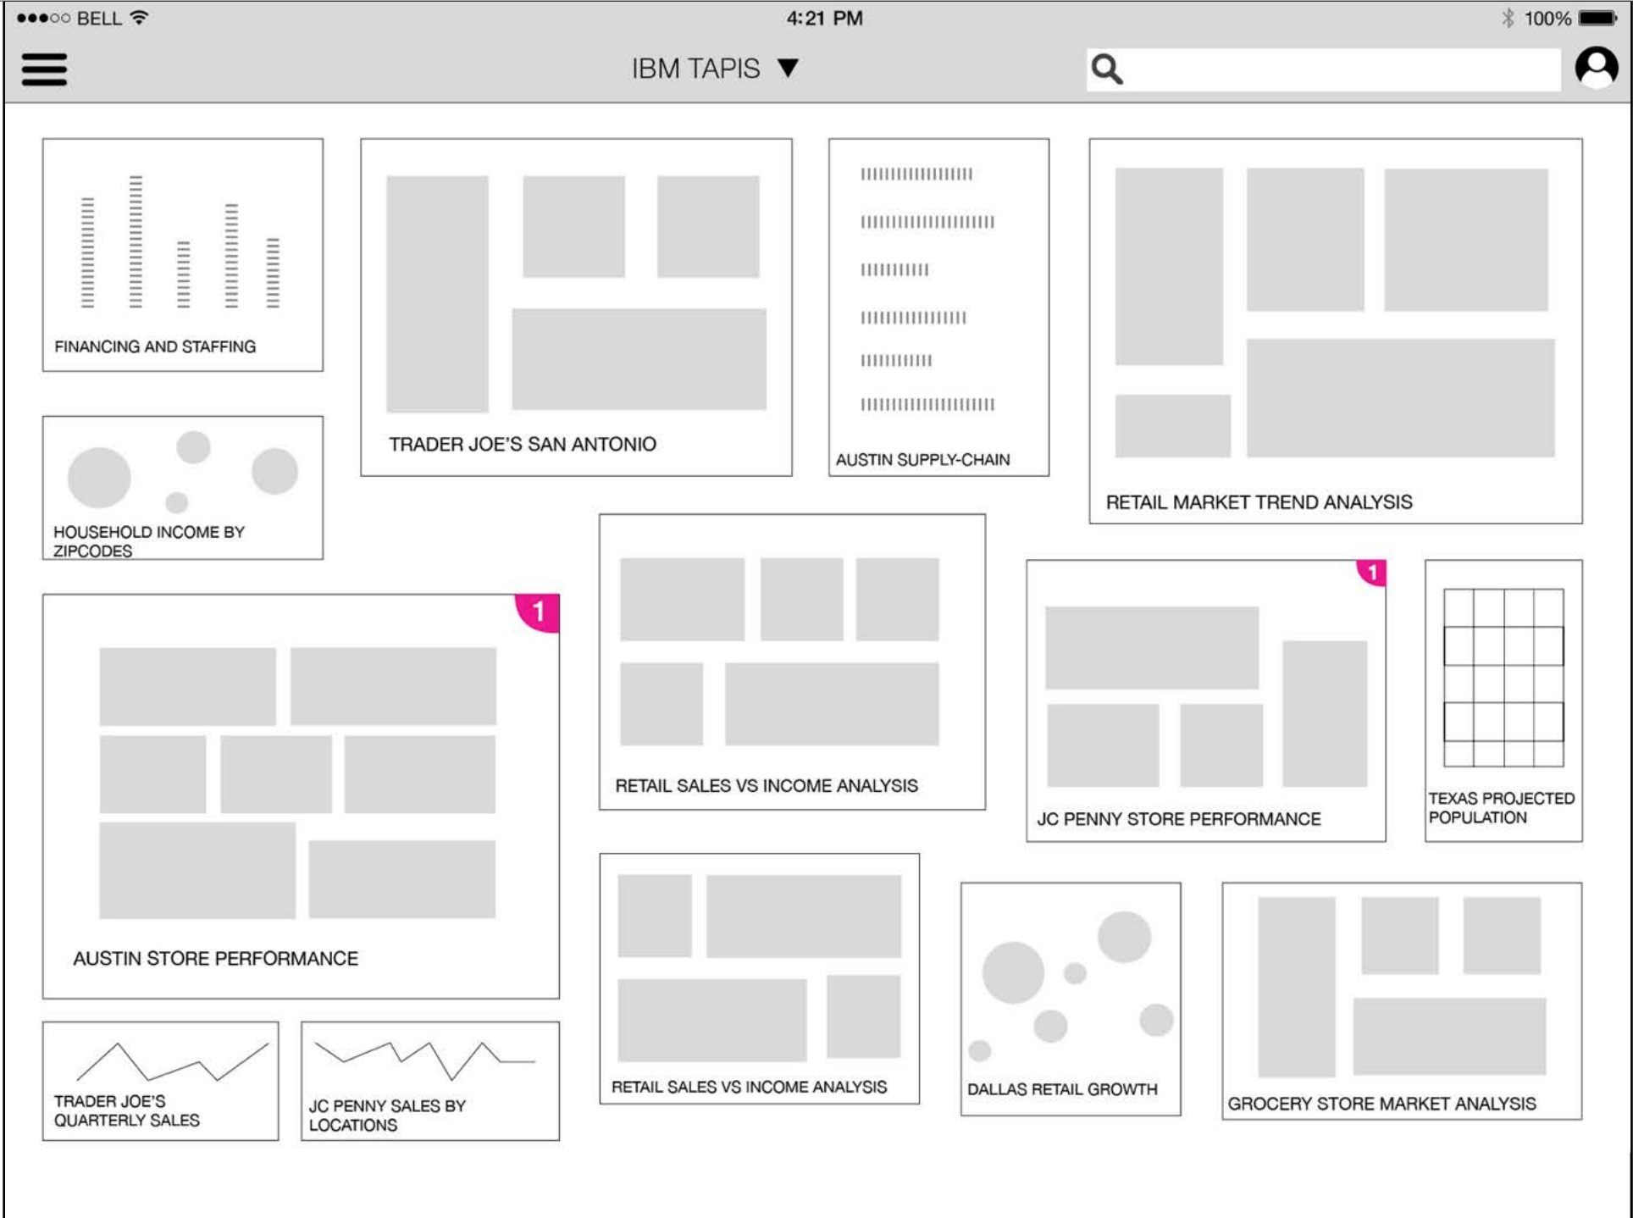Click the notification badge on Austin Store Performance
Viewport: 1633px width, 1218px height.
click(539, 612)
